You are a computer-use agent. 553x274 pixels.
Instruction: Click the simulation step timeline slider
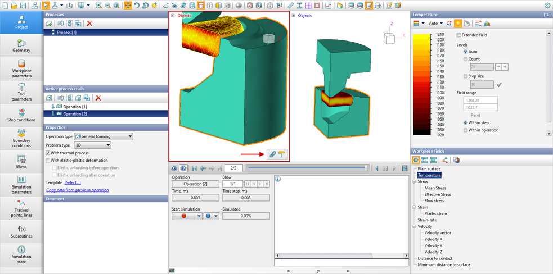click(307, 168)
